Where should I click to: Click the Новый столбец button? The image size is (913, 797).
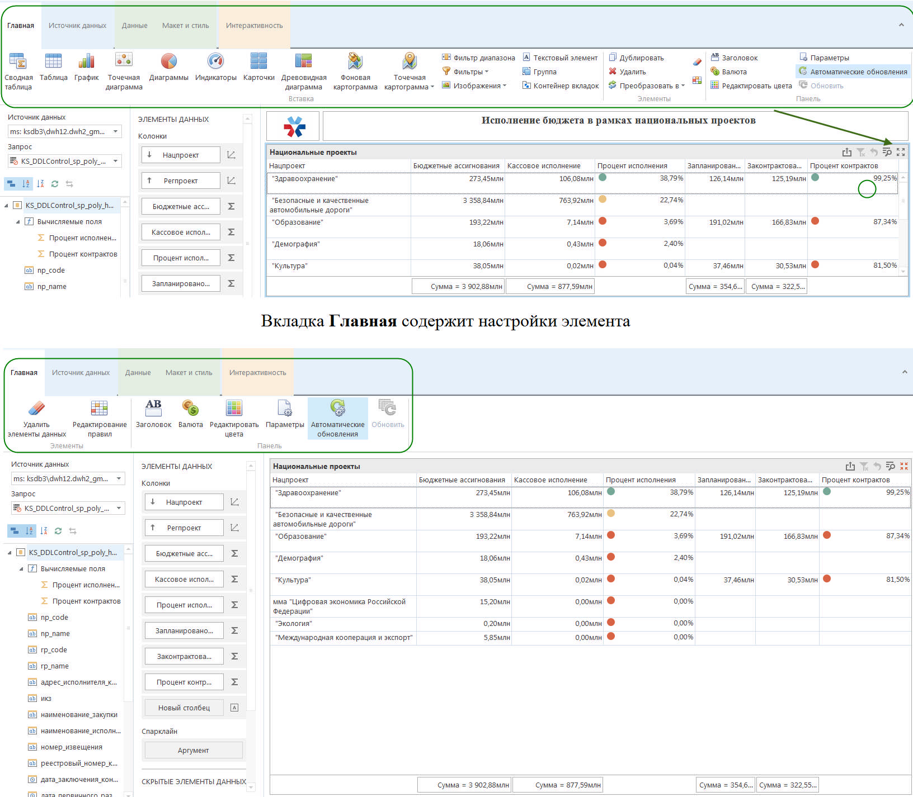point(184,708)
